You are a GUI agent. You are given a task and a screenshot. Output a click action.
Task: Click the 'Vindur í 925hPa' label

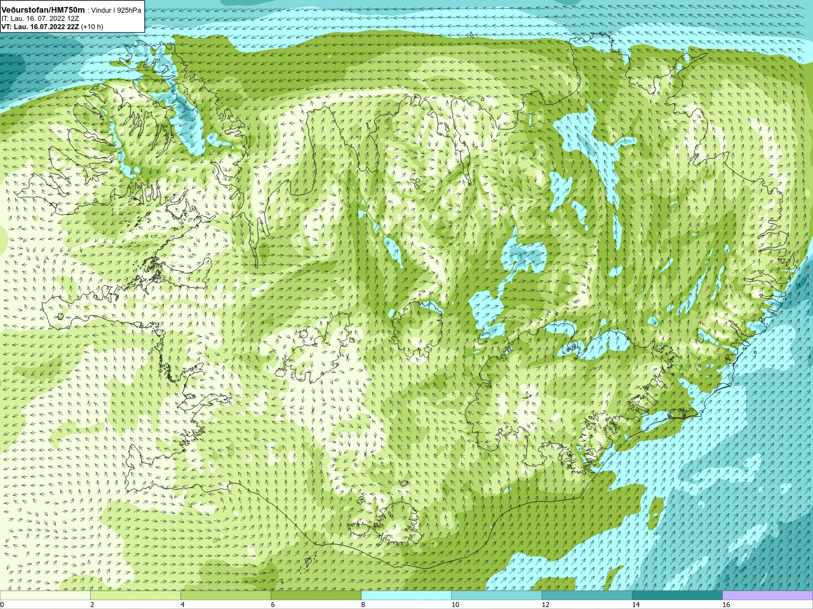116,11
